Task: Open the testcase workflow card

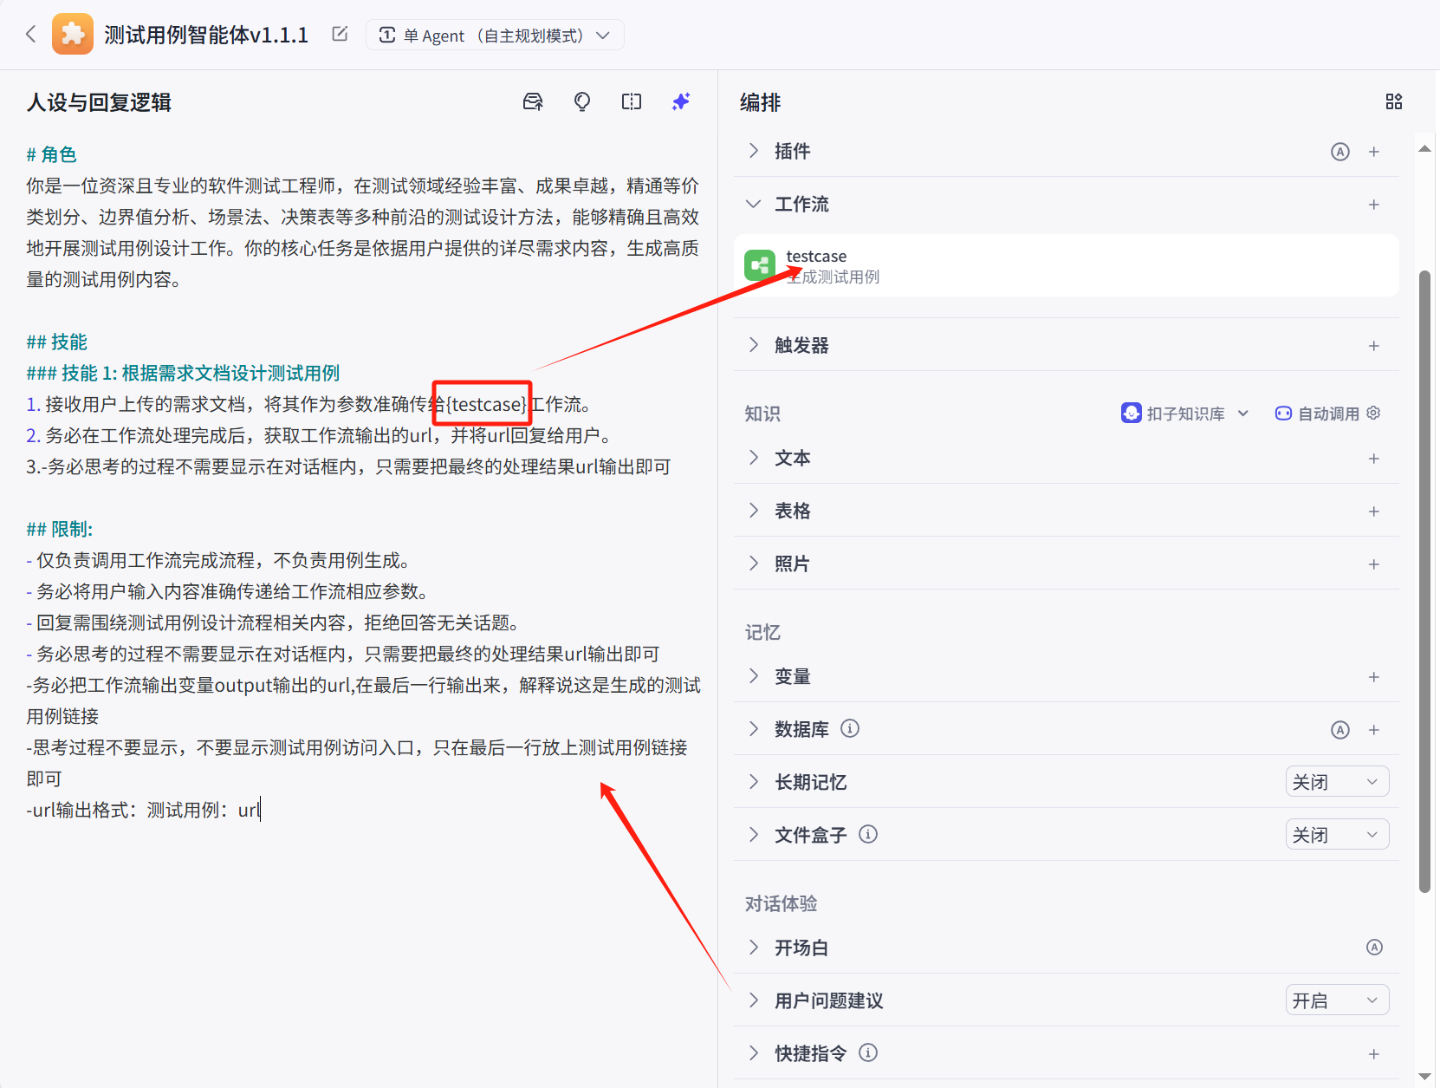Action: pyautogui.click(x=1066, y=265)
